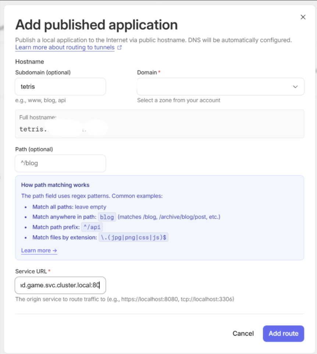Click the How path matching works heading
The image size is (317, 354).
[55, 185]
